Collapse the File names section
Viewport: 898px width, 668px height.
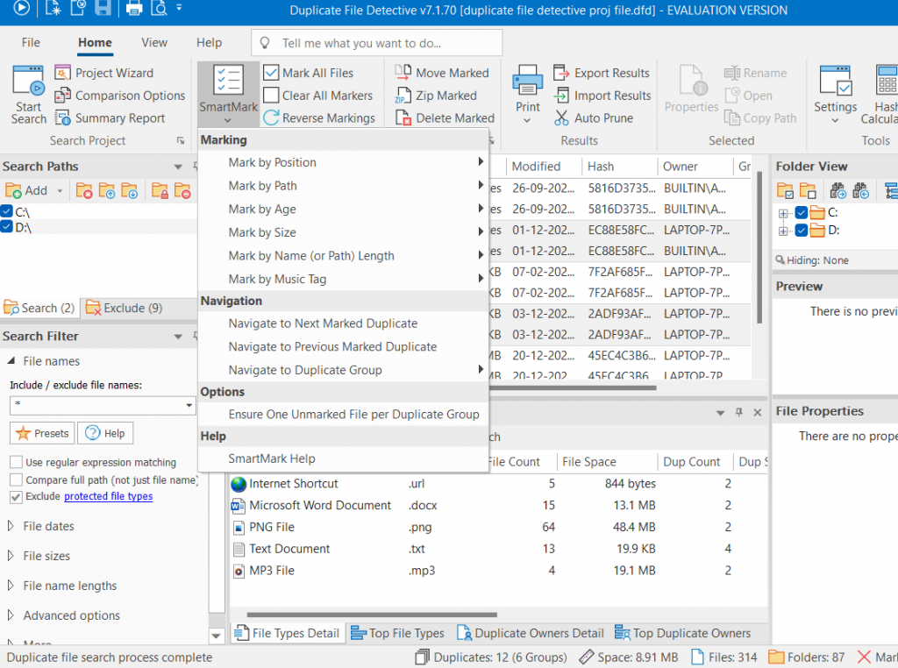click(x=11, y=361)
